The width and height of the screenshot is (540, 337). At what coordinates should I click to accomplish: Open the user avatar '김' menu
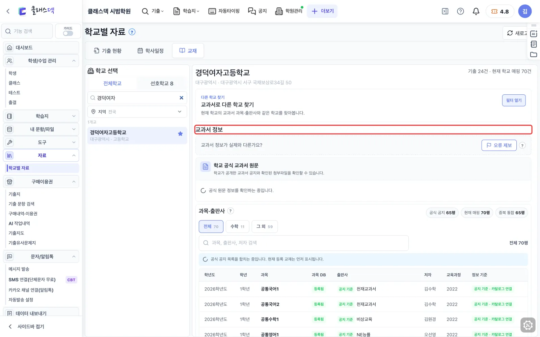[x=525, y=11]
